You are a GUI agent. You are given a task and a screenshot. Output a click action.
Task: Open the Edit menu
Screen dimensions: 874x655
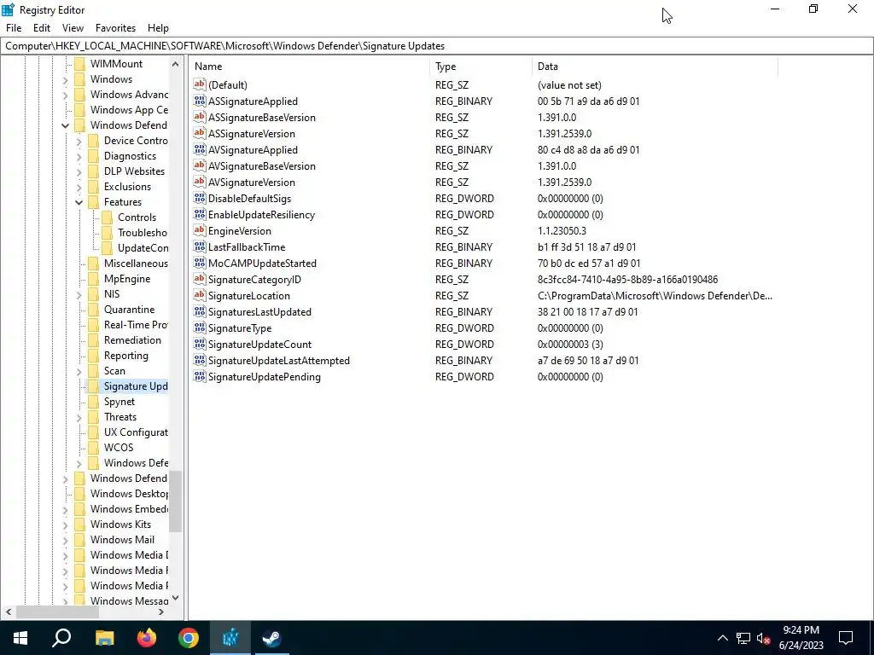[42, 28]
